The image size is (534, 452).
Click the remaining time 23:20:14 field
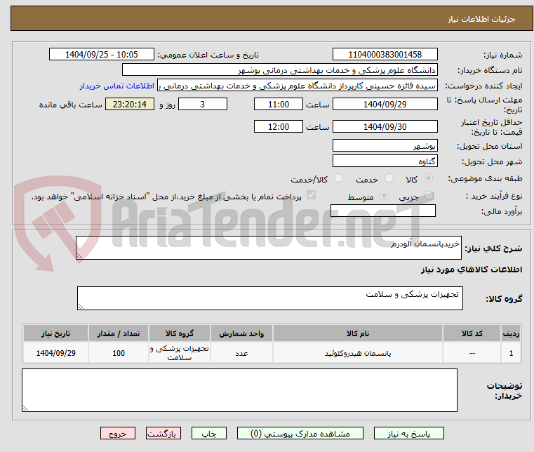(130, 105)
